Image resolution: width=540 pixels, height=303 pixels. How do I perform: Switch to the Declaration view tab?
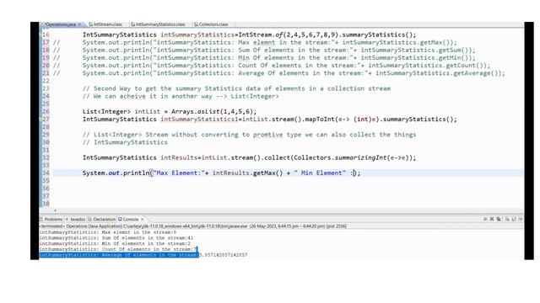102,219
